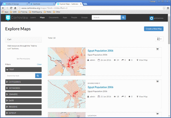Expand the CATEGORIES filter
This screenshot has width=171, height=118.
click(x=23, y=82)
